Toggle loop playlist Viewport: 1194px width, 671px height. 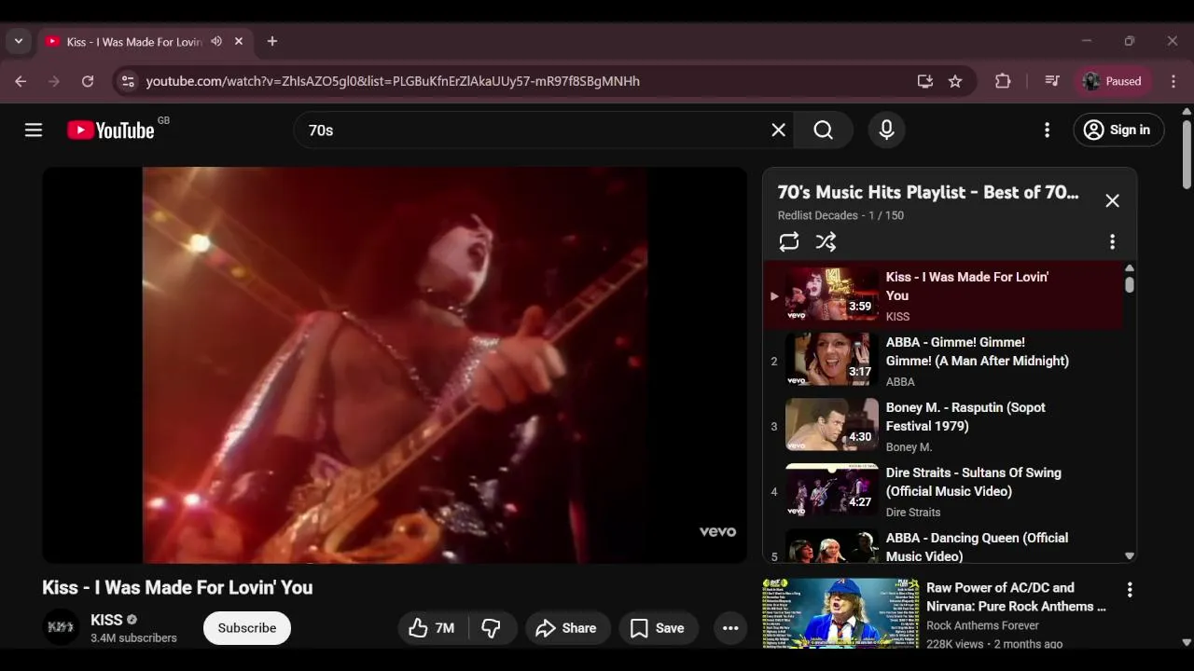click(x=789, y=242)
